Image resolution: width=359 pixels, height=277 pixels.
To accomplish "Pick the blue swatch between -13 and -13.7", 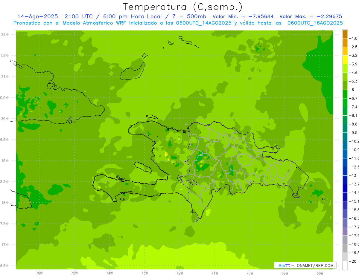I will coord(345,180).
